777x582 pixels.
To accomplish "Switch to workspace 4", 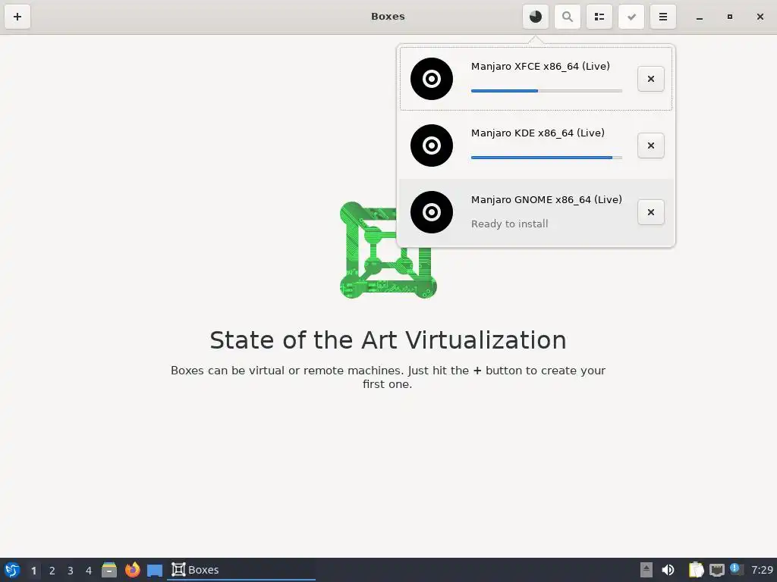I will (89, 571).
